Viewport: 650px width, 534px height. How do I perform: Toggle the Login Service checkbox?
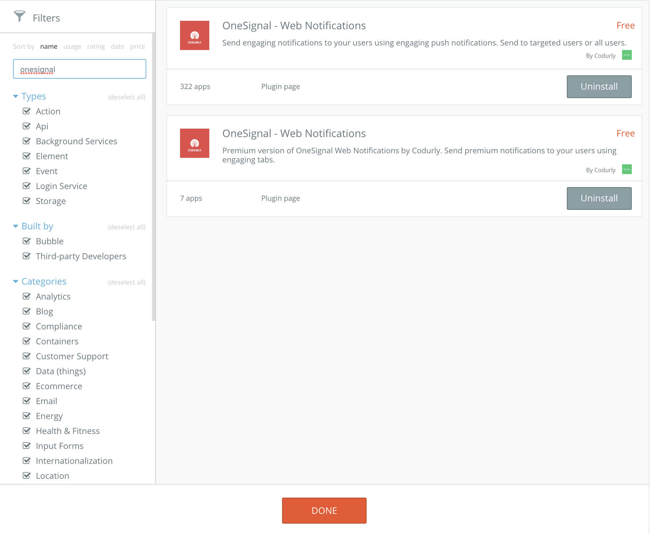[27, 186]
